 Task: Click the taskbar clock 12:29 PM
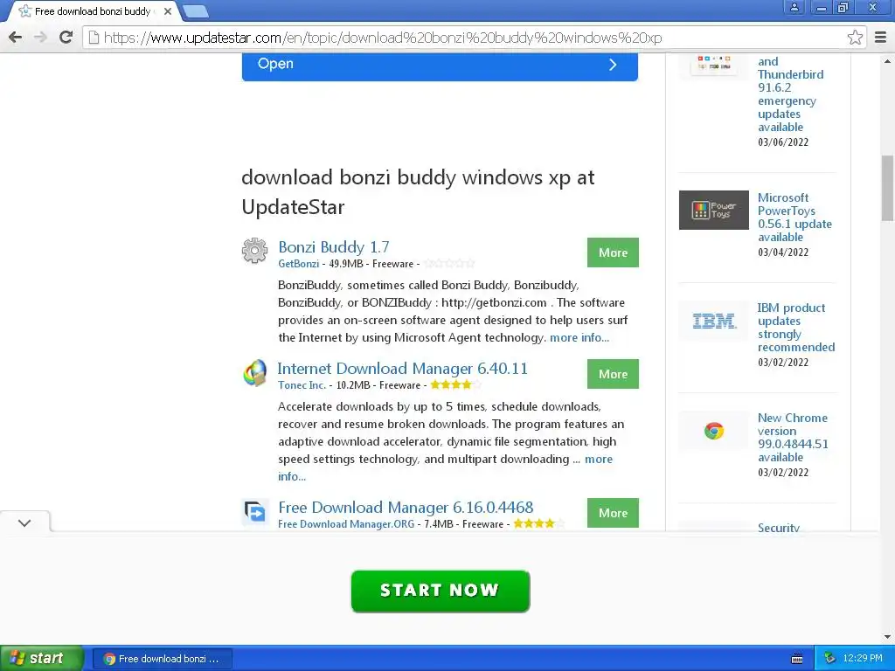pyautogui.click(x=863, y=659)
